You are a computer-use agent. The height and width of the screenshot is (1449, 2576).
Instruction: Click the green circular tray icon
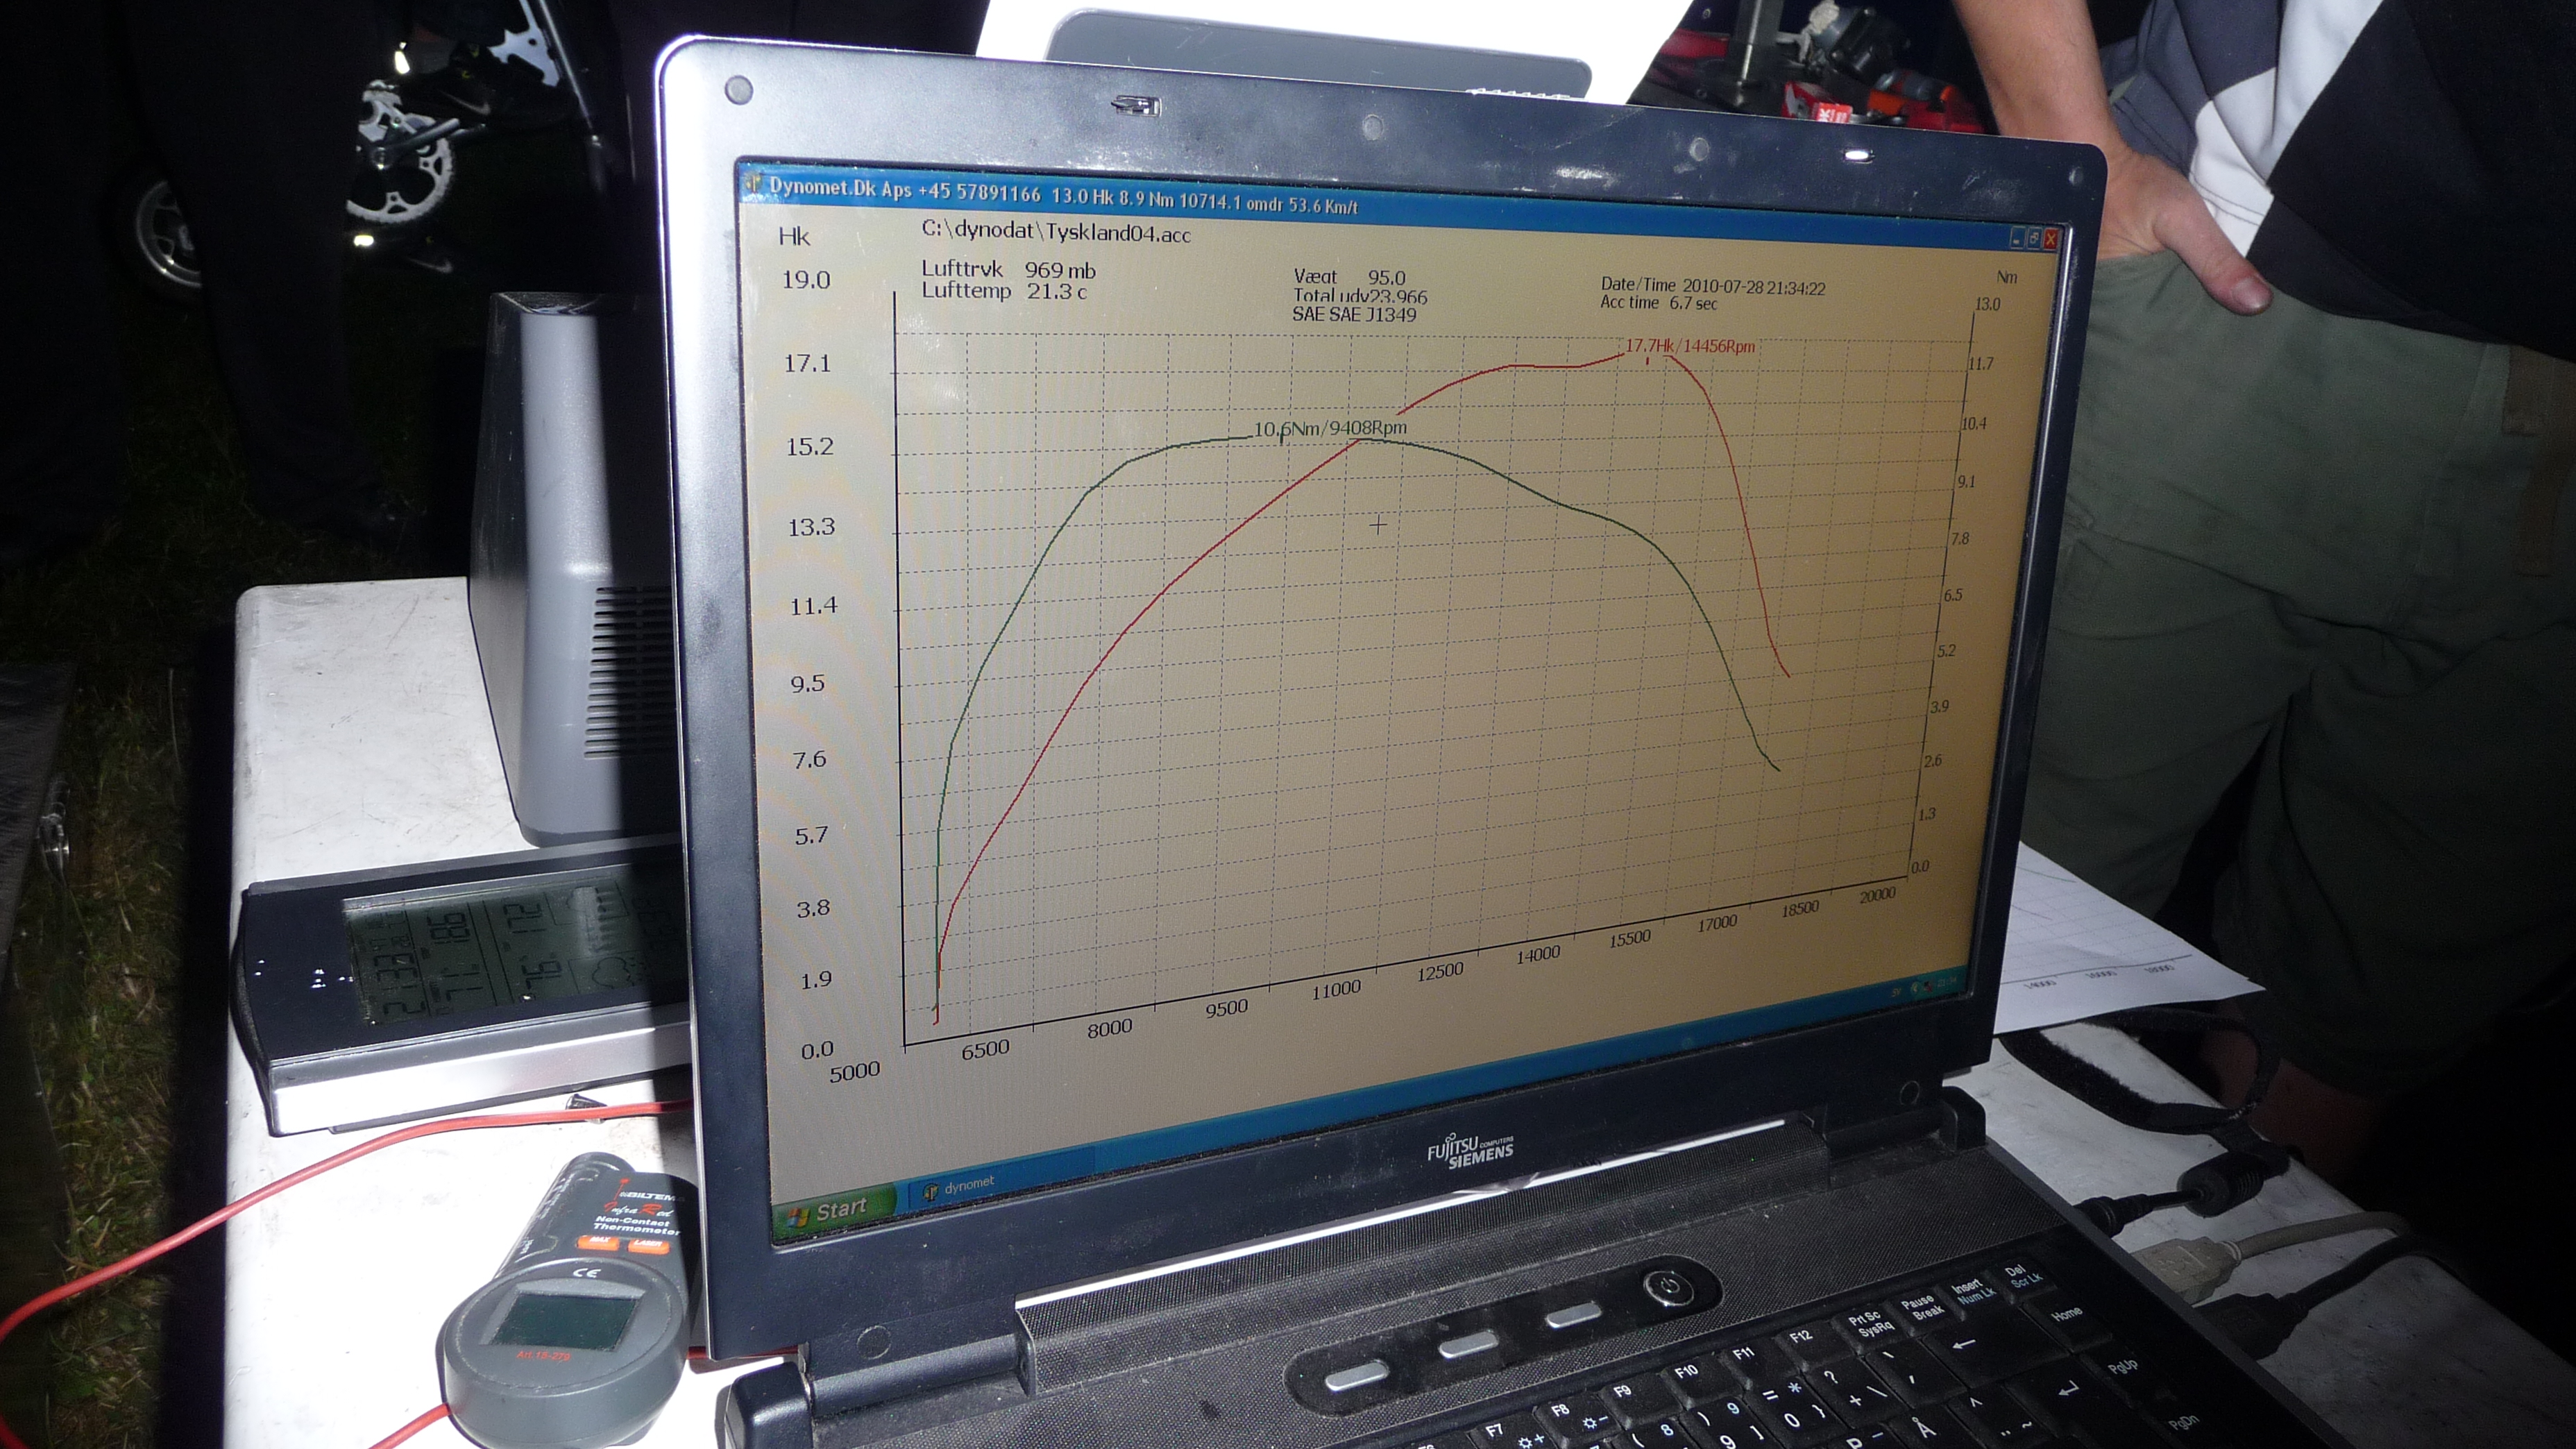click(1915, 988)
